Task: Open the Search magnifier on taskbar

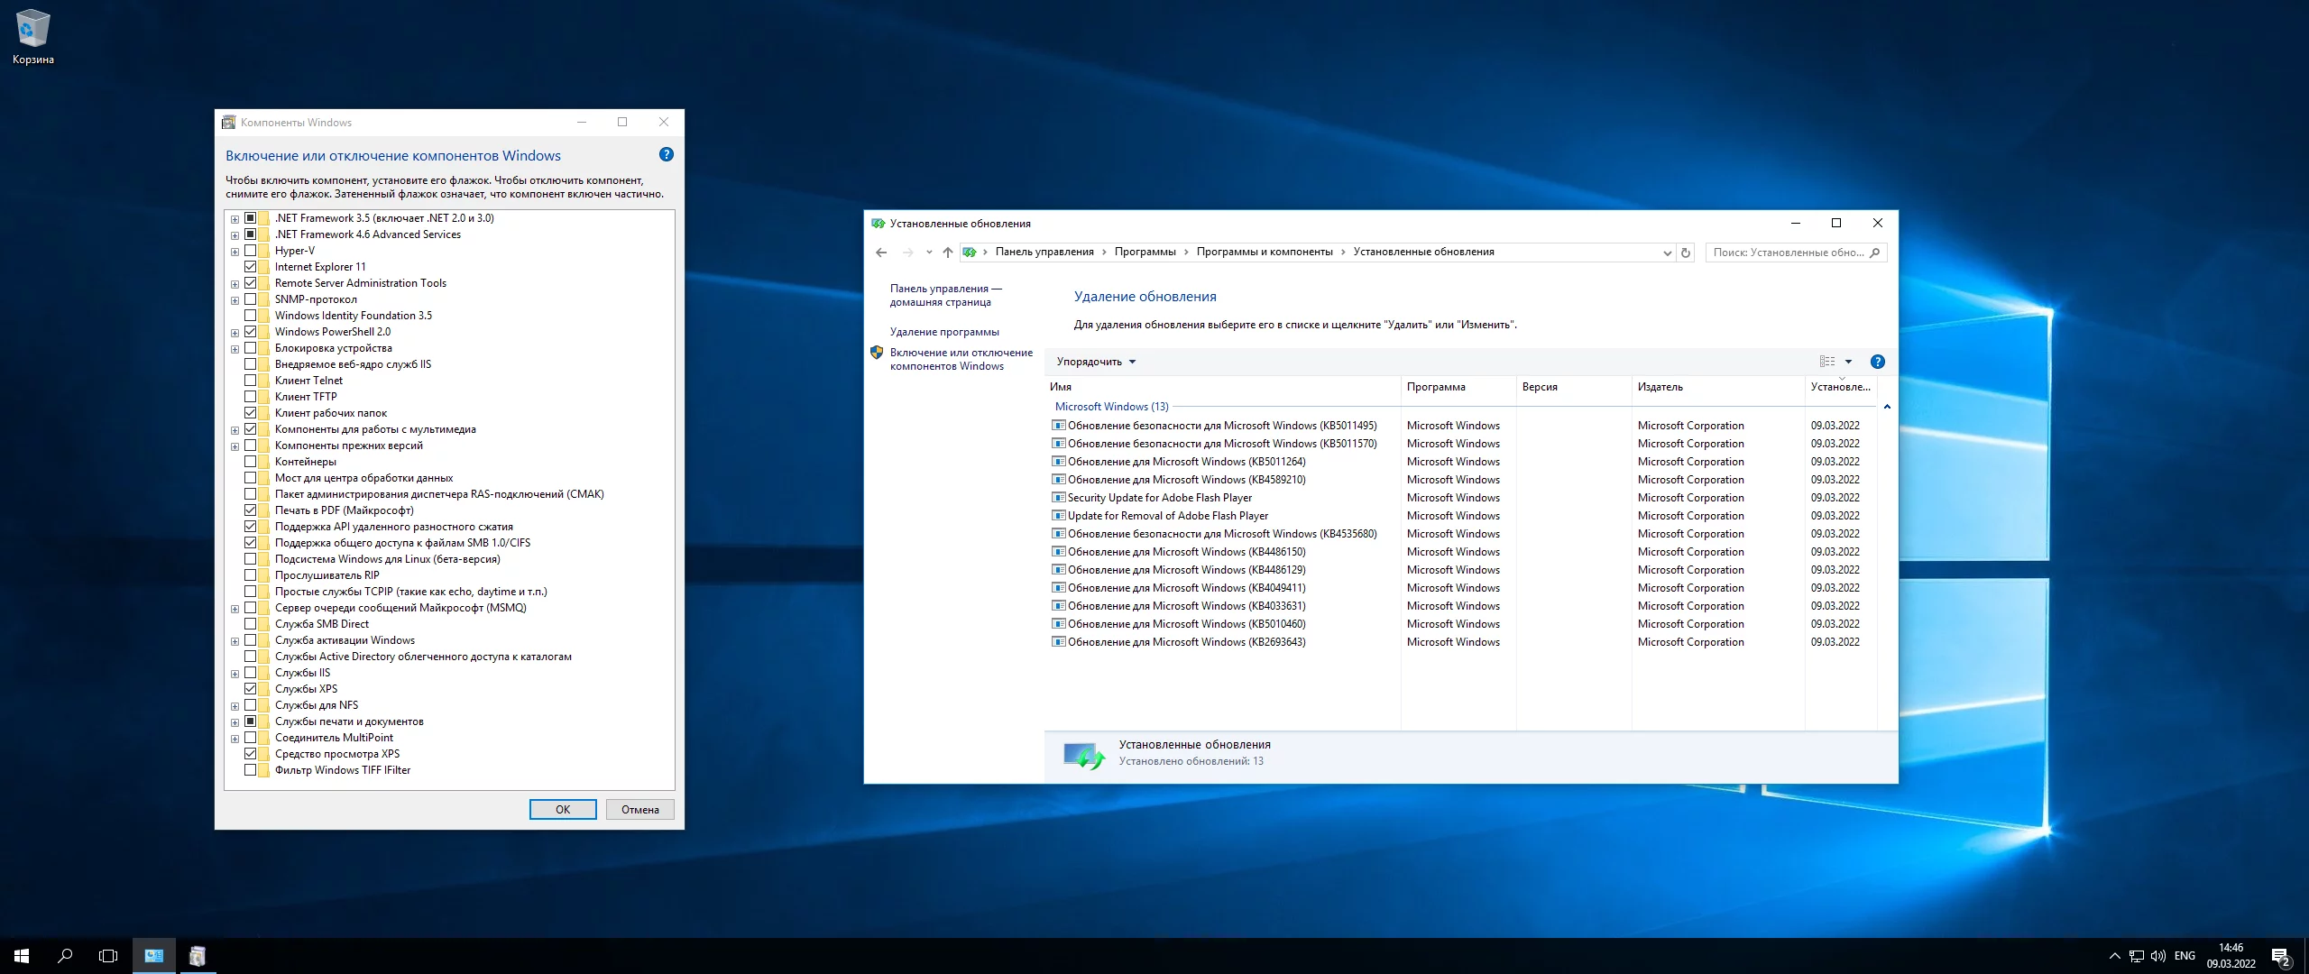Action: pos(65,956)
